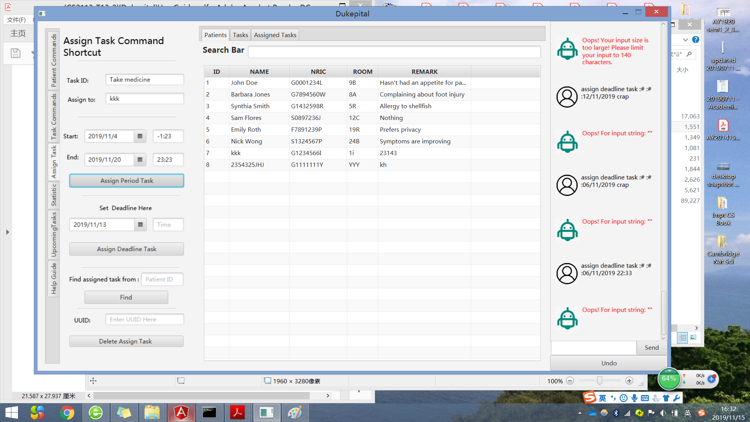Click the Undo button

609,363
